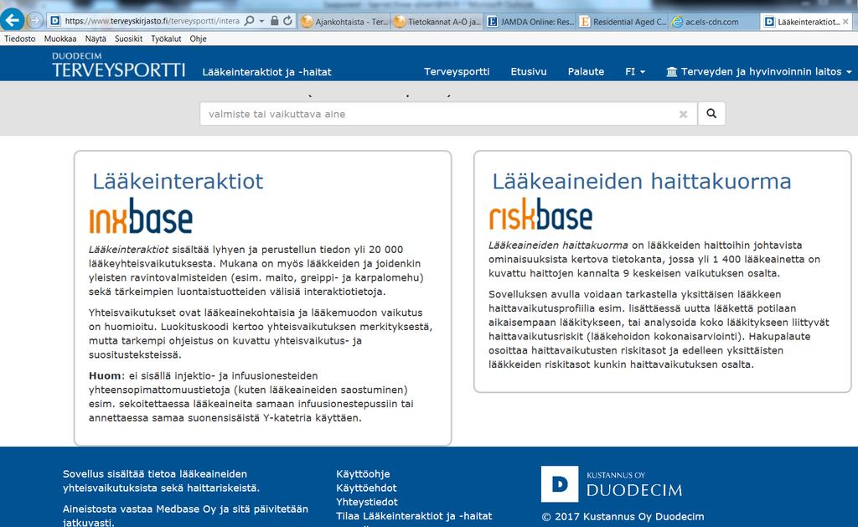This screenshot has width=858, height=527.
Task: Click the Lääkeinteraktiot card heading
Action: coord(178,181)
